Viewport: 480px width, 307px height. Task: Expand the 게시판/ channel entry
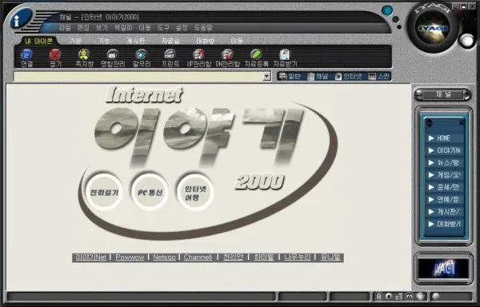pos(445,212)
